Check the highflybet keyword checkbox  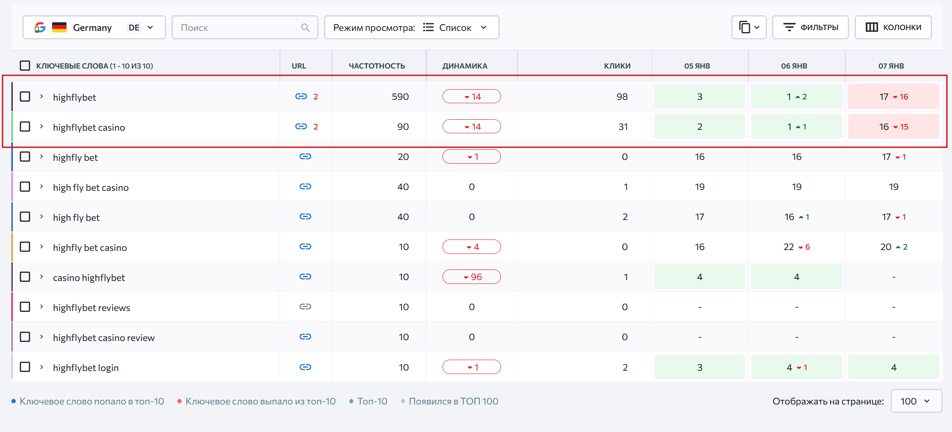[x=25, y=96]
